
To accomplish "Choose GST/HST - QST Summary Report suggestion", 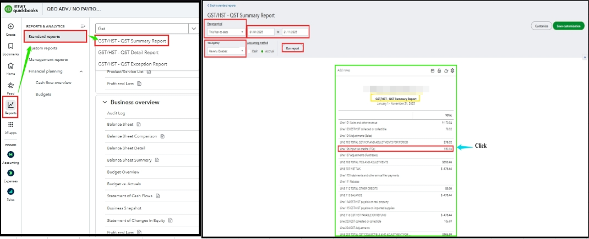I will pyautogui.click(x=132, y=41).
